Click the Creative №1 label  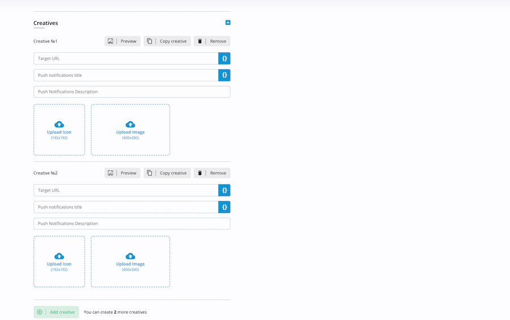pos(45,41)
